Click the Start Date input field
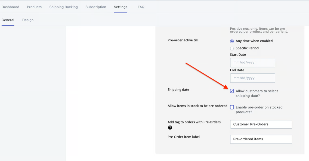The image size is (309, 161). click(252, 63)
